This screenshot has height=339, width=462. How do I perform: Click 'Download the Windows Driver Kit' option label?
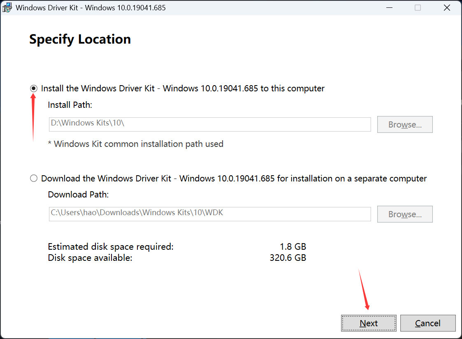(234, 179)
